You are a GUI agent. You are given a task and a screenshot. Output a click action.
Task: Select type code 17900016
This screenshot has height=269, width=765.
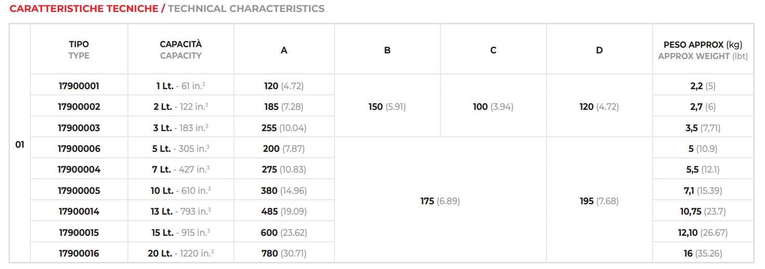click(x=79, y=253)
